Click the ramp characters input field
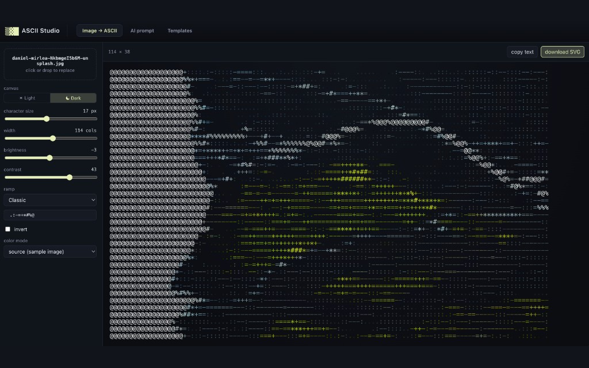The image size is (589, 368). tap(50, 215)
